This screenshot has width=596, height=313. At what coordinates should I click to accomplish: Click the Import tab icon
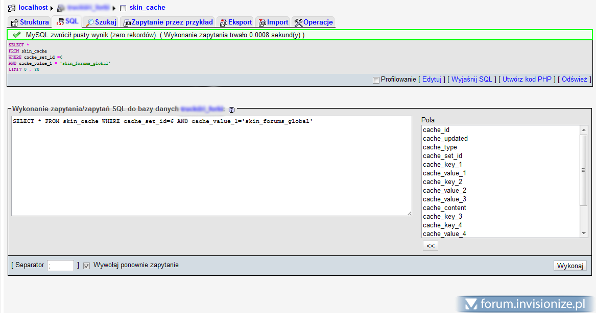(x=263, y=22)
